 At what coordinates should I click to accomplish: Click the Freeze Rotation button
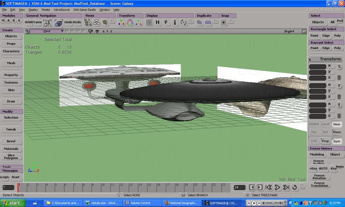coord(319,177)
